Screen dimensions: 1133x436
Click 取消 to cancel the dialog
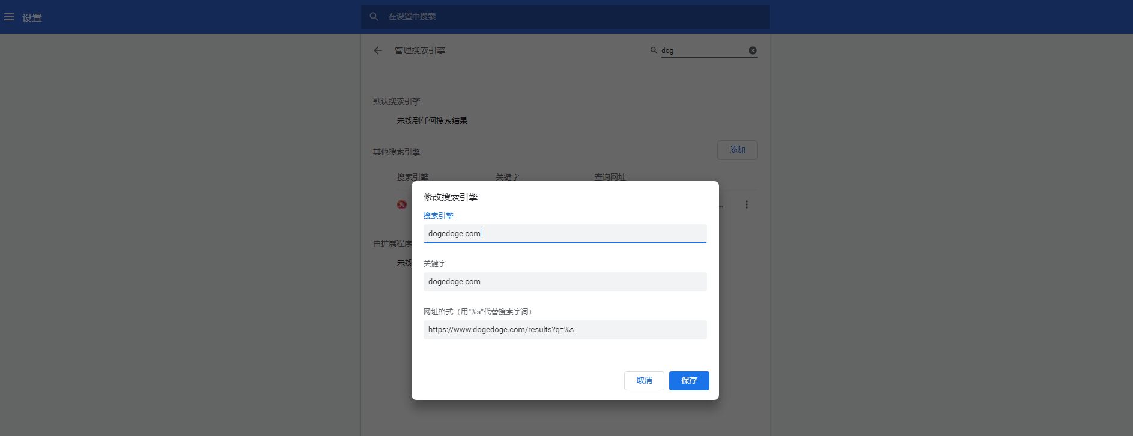(x=644, y=381)
